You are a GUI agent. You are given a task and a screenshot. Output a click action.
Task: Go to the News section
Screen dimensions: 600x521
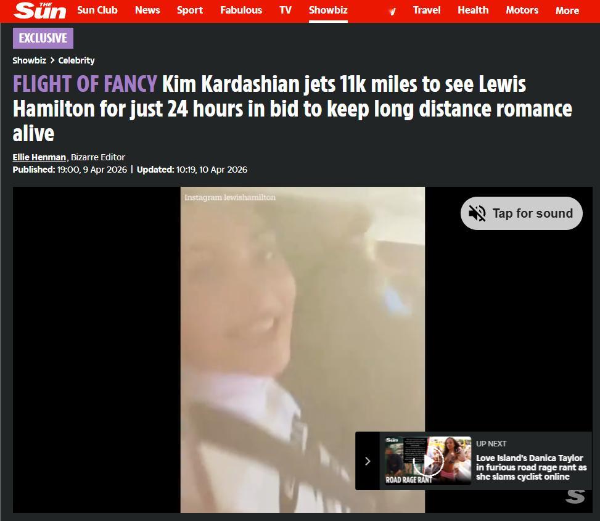pyautogui.click(x=147, y=10)
